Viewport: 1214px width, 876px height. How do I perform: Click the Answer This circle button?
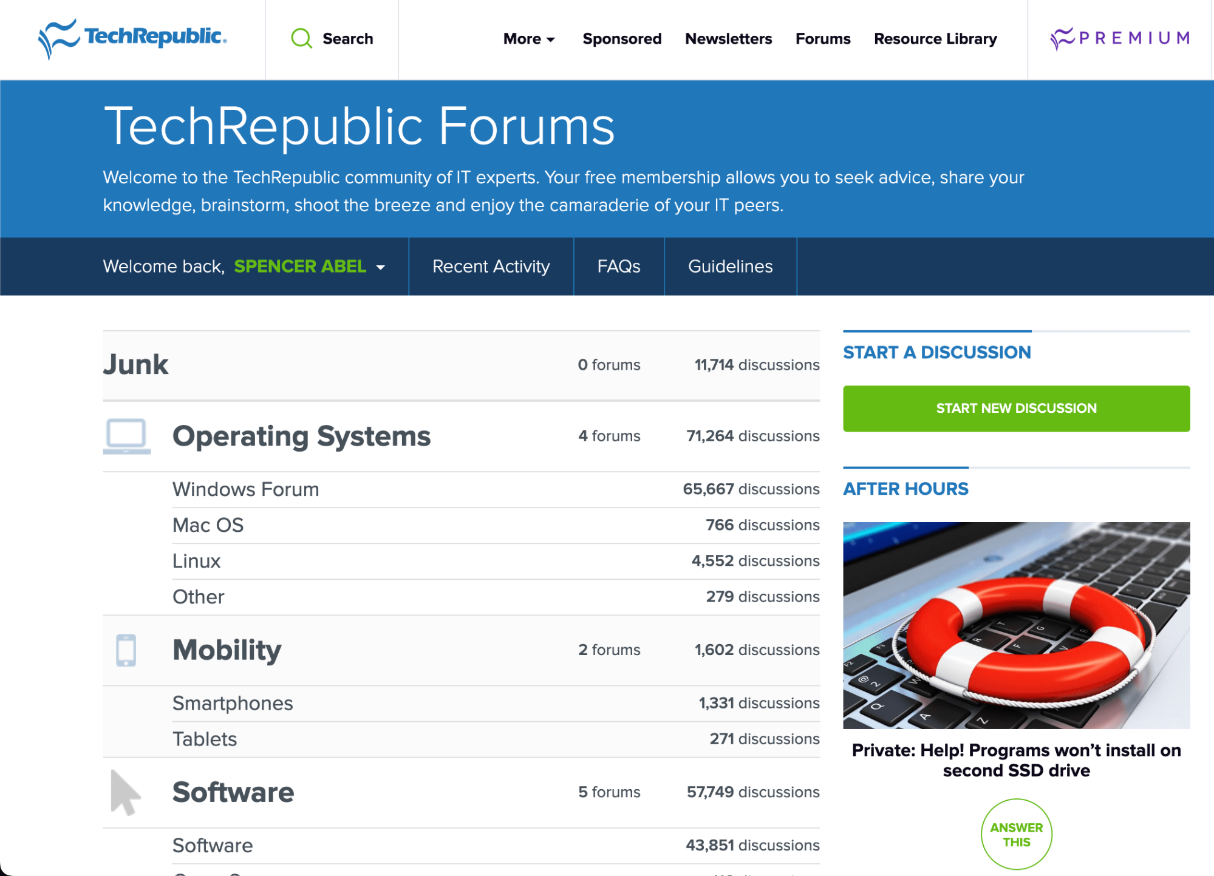1016,835
